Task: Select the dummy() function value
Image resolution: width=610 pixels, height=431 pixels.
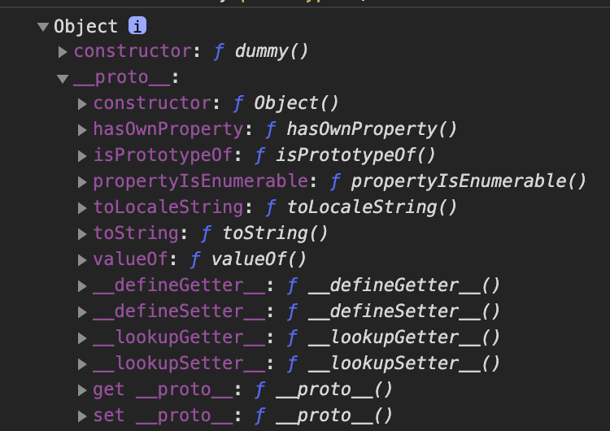Action: [272, 51]
